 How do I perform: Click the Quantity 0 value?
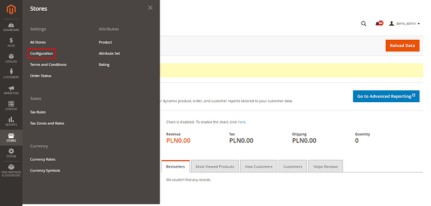click(357, 141)
